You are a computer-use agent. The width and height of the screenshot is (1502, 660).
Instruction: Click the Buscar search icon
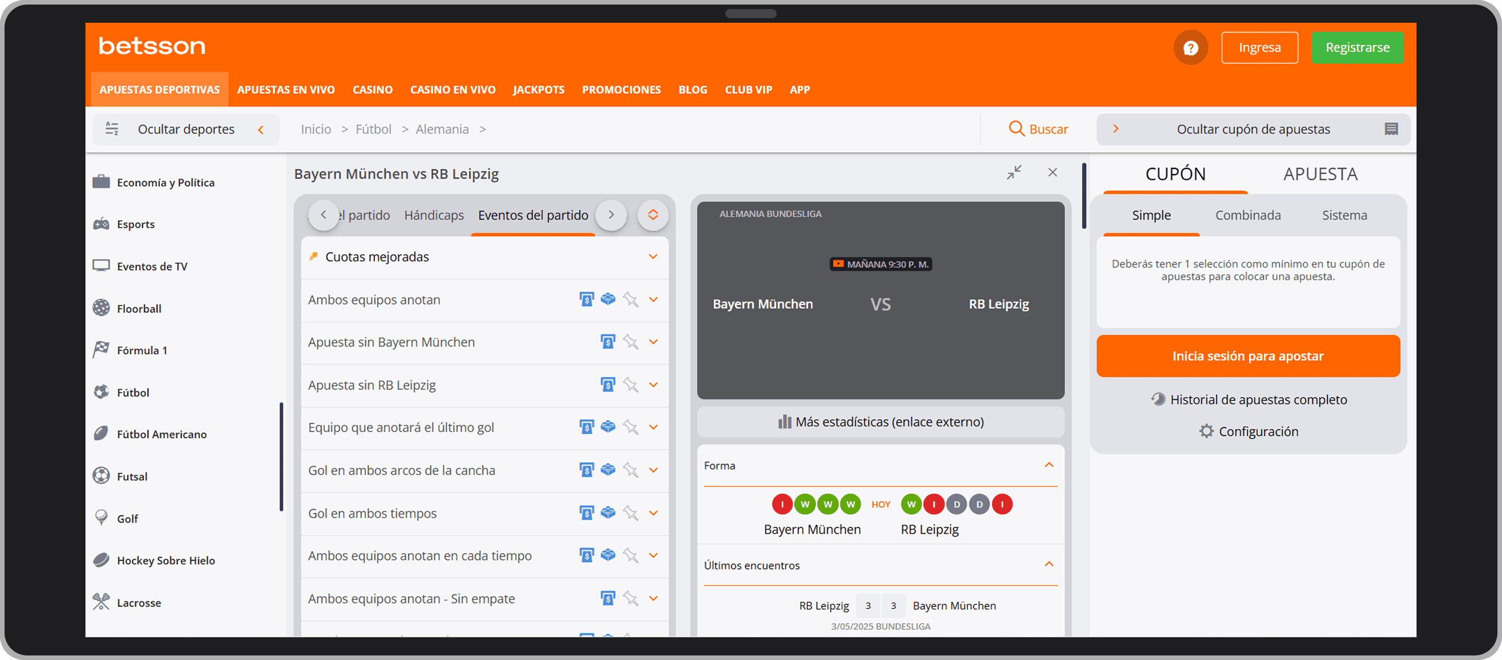1016,129
